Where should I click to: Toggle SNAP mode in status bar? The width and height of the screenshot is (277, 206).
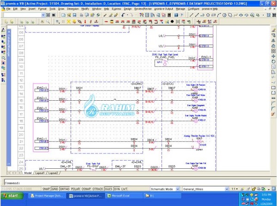point(46,189)
